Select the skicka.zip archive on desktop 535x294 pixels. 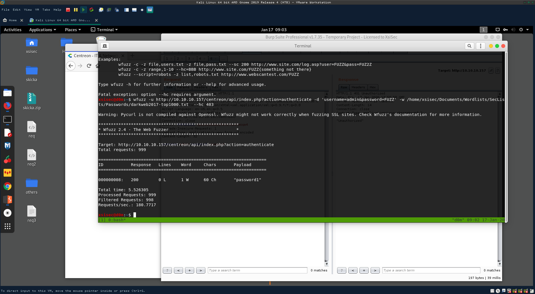point(32,101)
